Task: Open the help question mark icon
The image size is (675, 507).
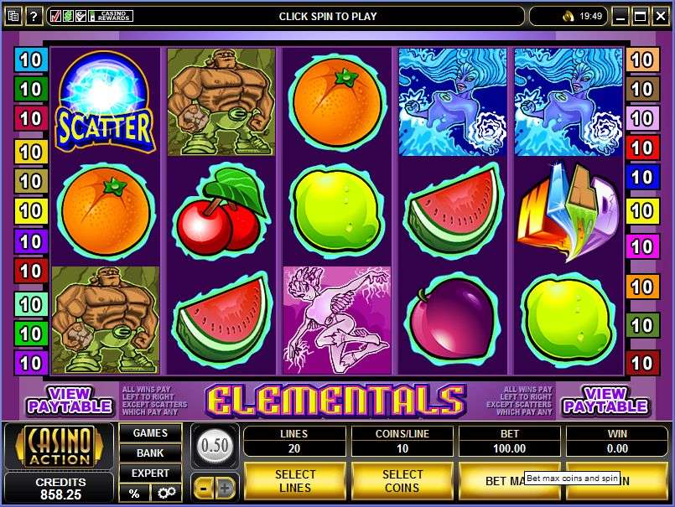Action: click(x=34, y=17)
